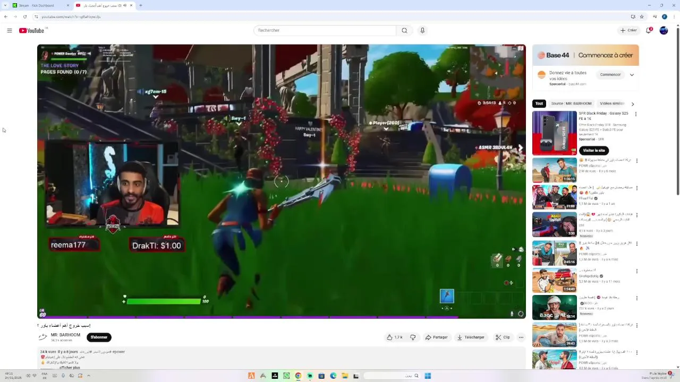
Task: Create a Clip with scissors button
Action: (x=503, y=337)
